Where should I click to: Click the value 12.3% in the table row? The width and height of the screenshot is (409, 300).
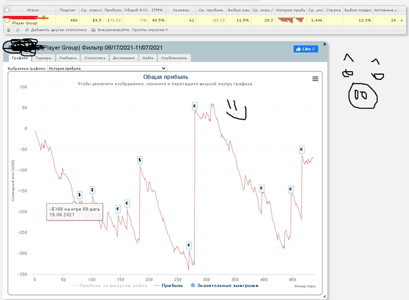[365, 20]
